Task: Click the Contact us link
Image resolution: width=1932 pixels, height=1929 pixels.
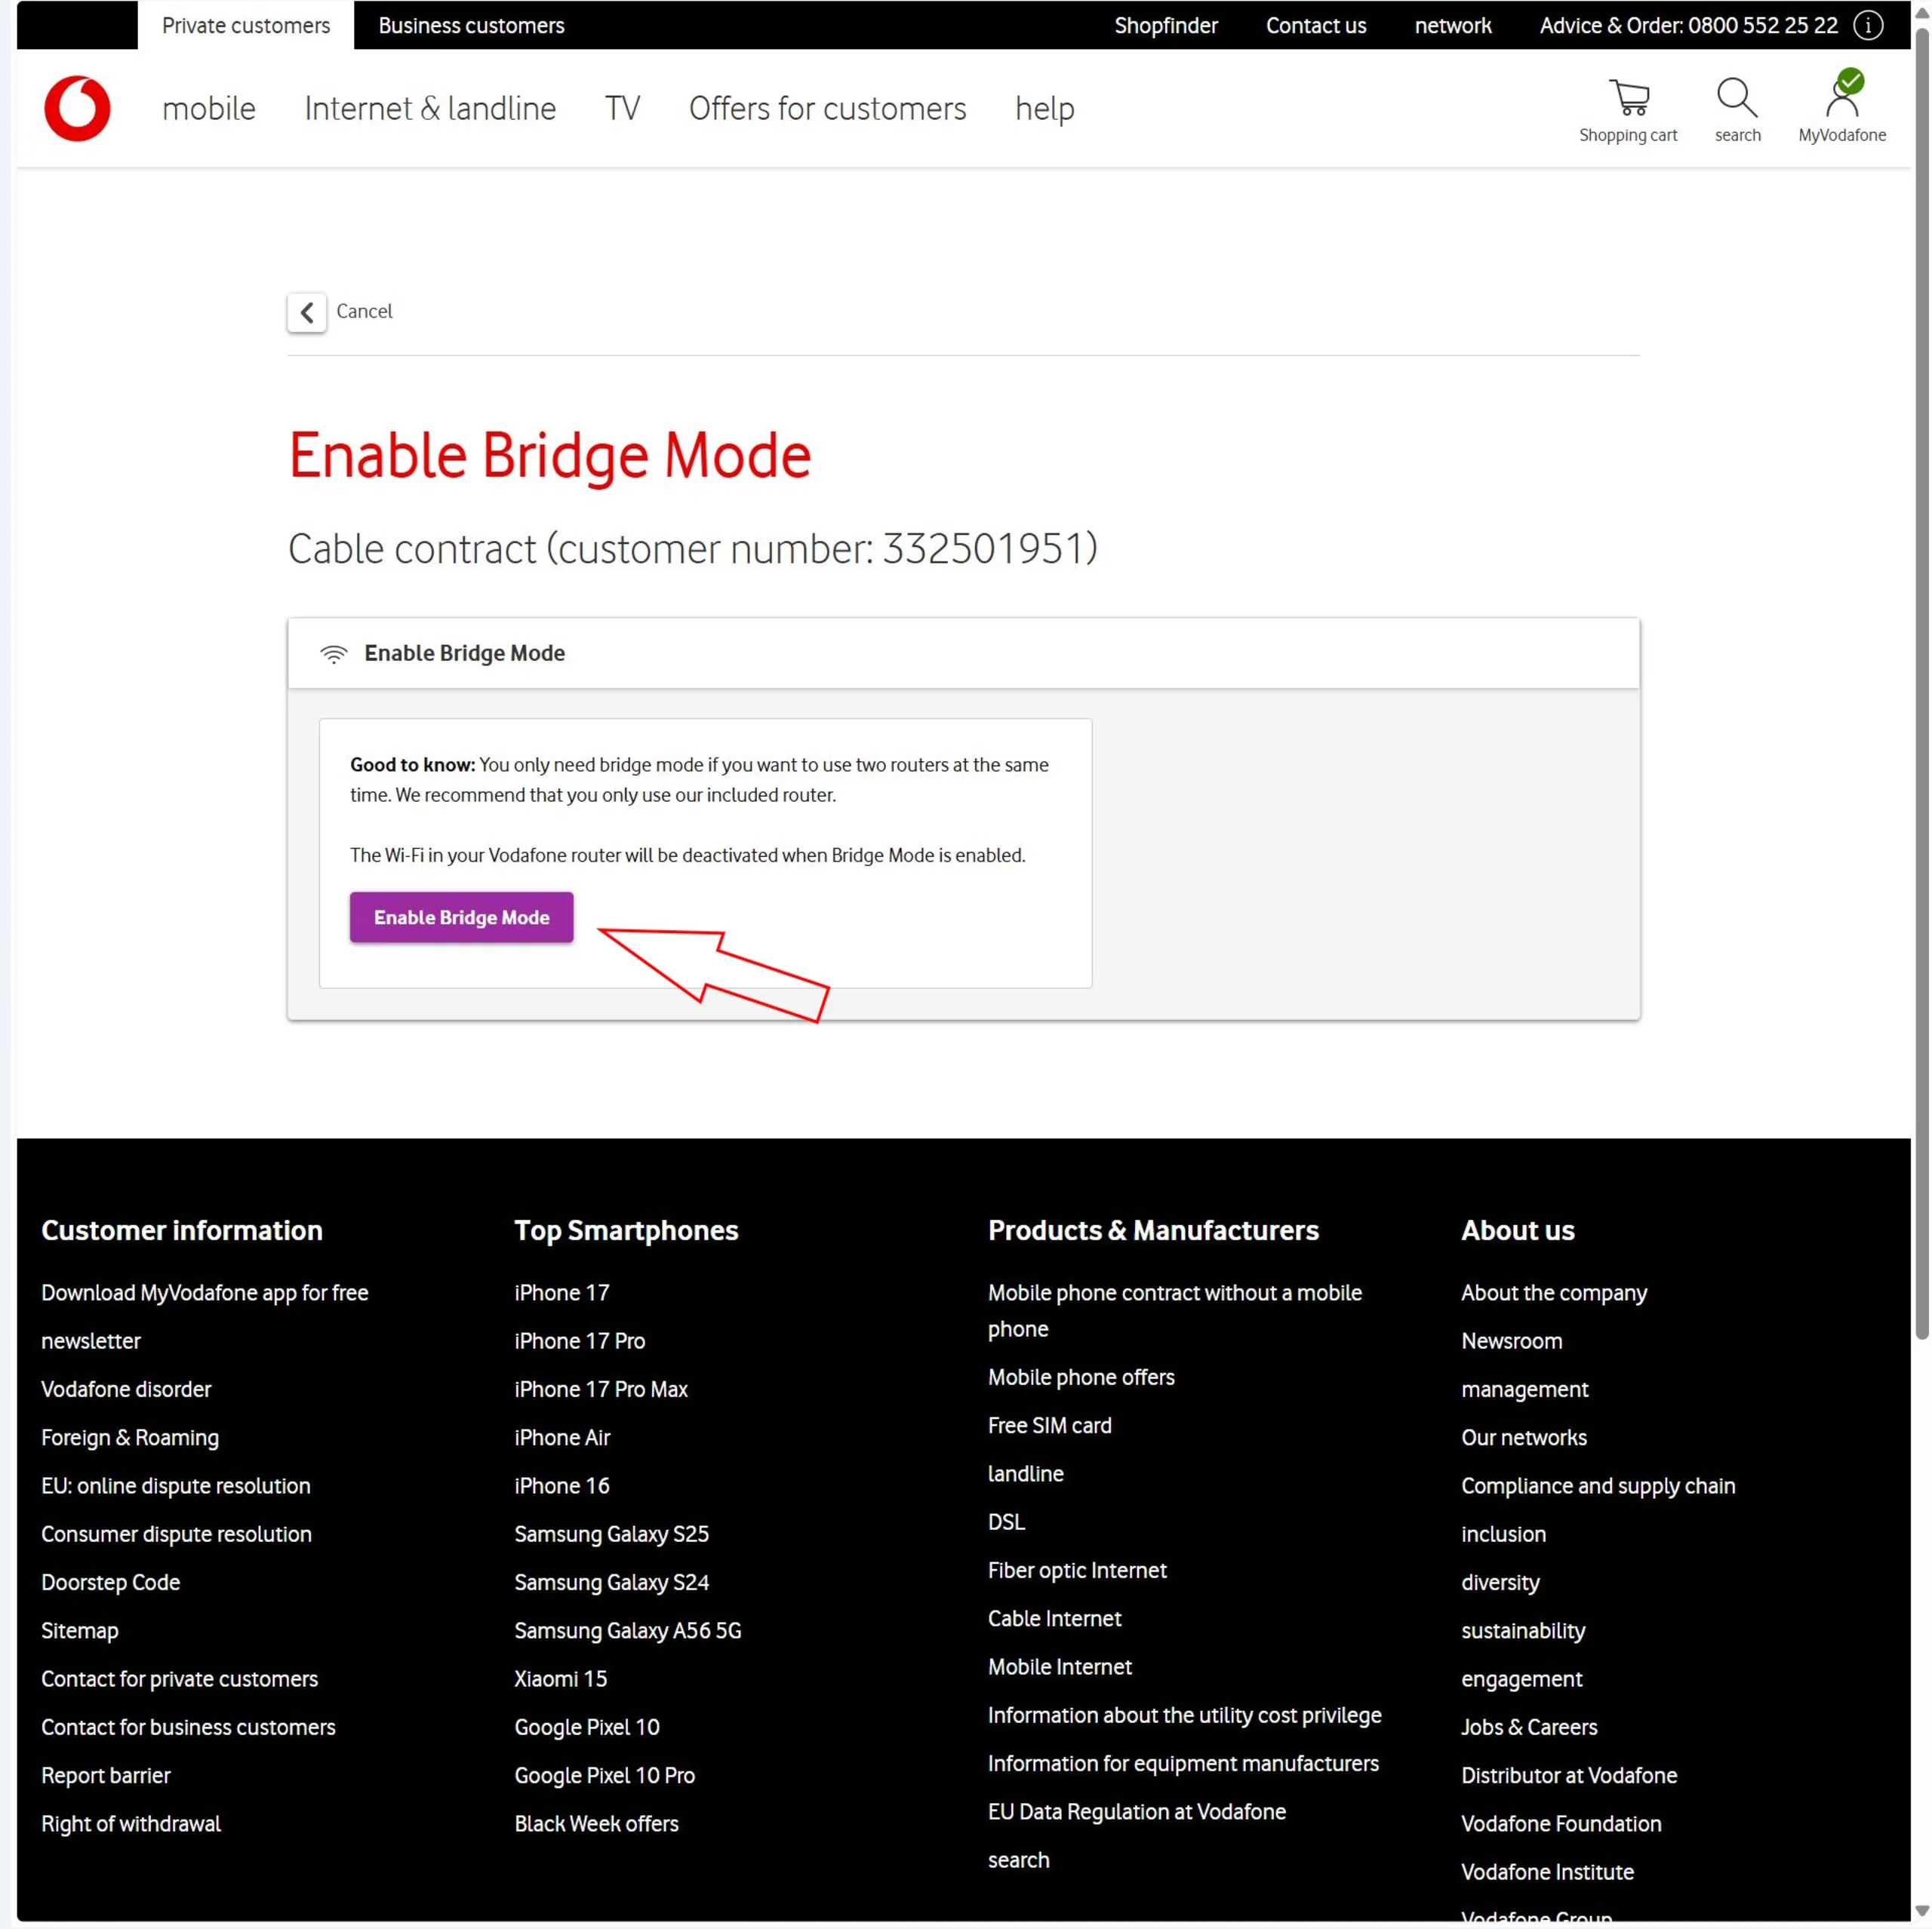Action: coord(1316,26)
